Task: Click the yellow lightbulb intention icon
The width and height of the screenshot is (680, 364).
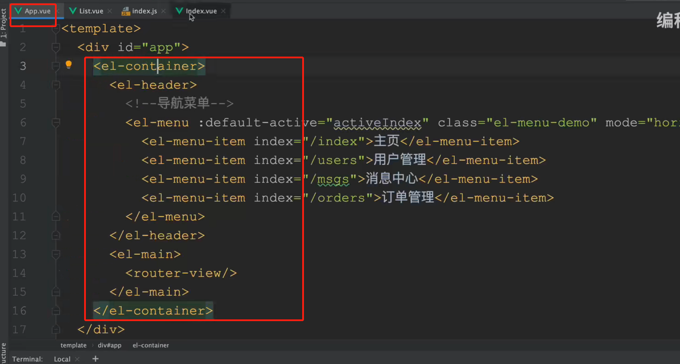Action: [x=69, y=64]
